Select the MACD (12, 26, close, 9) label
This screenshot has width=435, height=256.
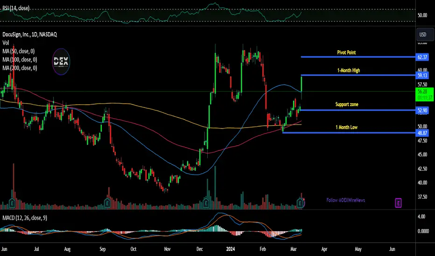point(25,218)
